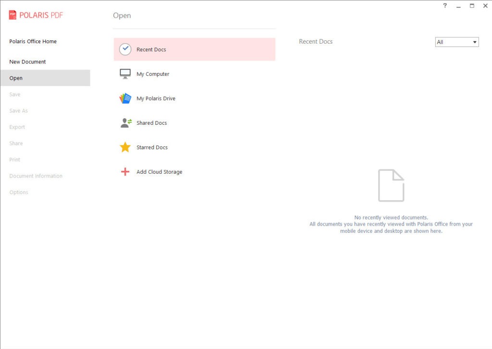The image size is (492, 349).
Task: Click the Polaris PDF logo icon
Action: [x=12, y=15]
